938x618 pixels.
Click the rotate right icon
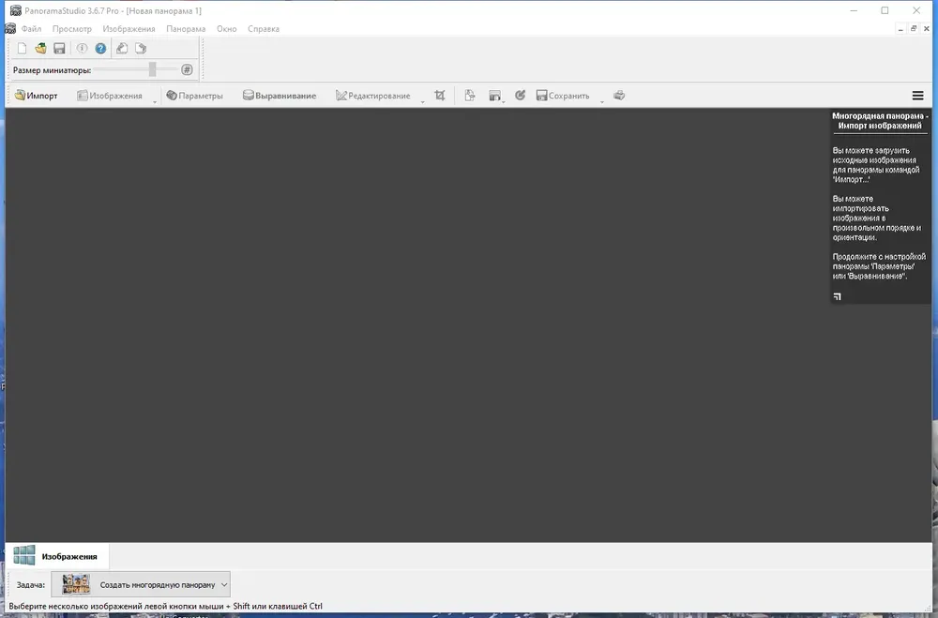pos(141,49)
